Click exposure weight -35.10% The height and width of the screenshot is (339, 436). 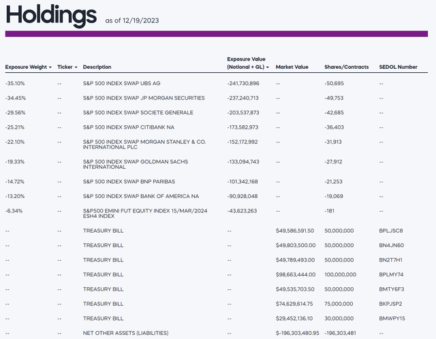point(15,83)
